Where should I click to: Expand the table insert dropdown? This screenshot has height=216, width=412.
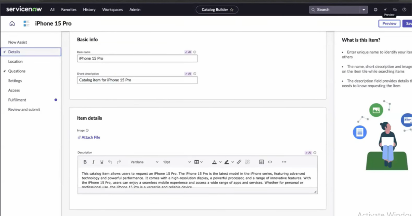[x=202, y=162]
